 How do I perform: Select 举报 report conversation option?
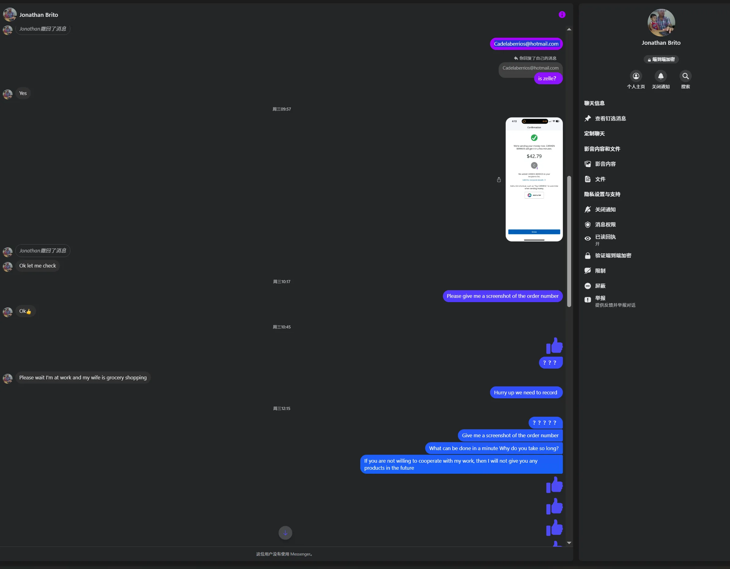coord(600,298)
